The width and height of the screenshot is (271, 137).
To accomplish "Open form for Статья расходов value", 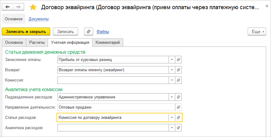I will 178,117.
